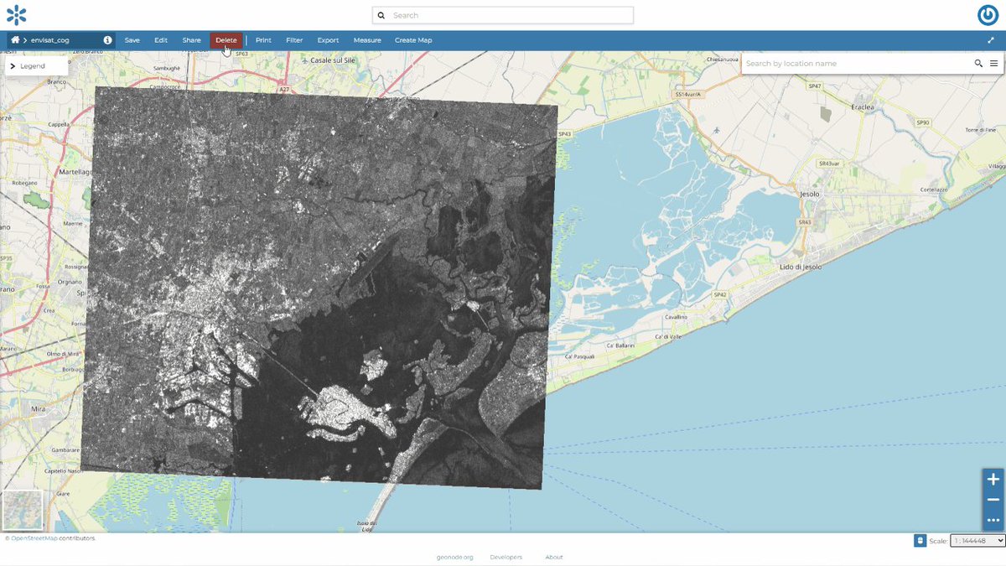The height and width of the screenshot is (566, 1006).
Task: Toggle fullscreen with the expand arrows icon
Action: point(992,40)
